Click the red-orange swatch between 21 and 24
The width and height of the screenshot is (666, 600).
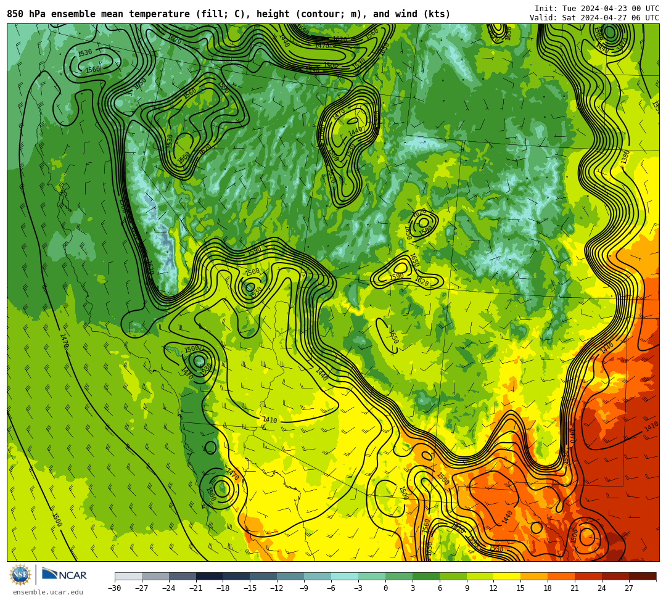coord(589,576)
